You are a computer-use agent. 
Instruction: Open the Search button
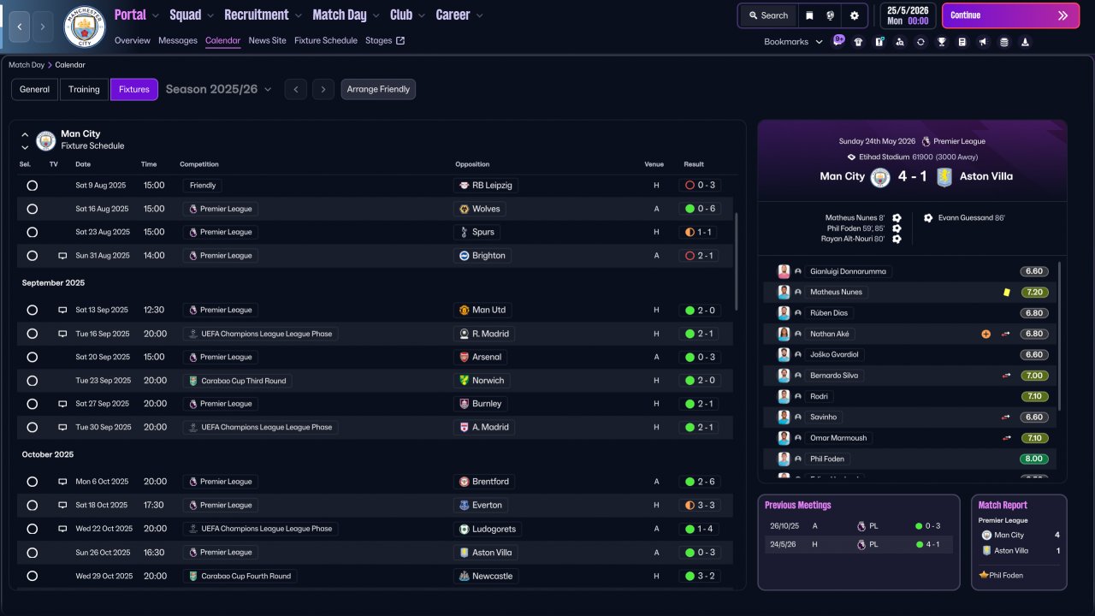click(768, 15)
